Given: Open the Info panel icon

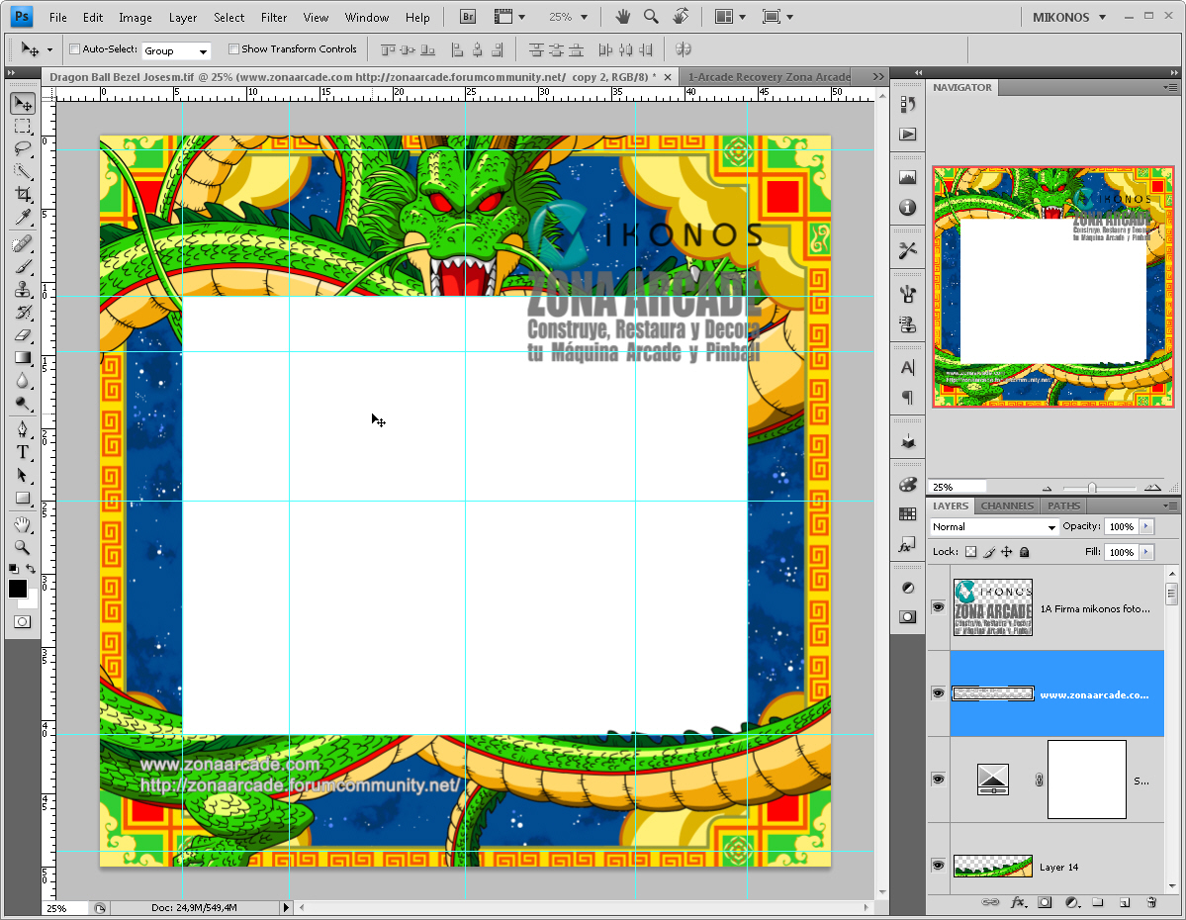Looking at the screenshot, I should pyautogui.click(x=908, y=208).
